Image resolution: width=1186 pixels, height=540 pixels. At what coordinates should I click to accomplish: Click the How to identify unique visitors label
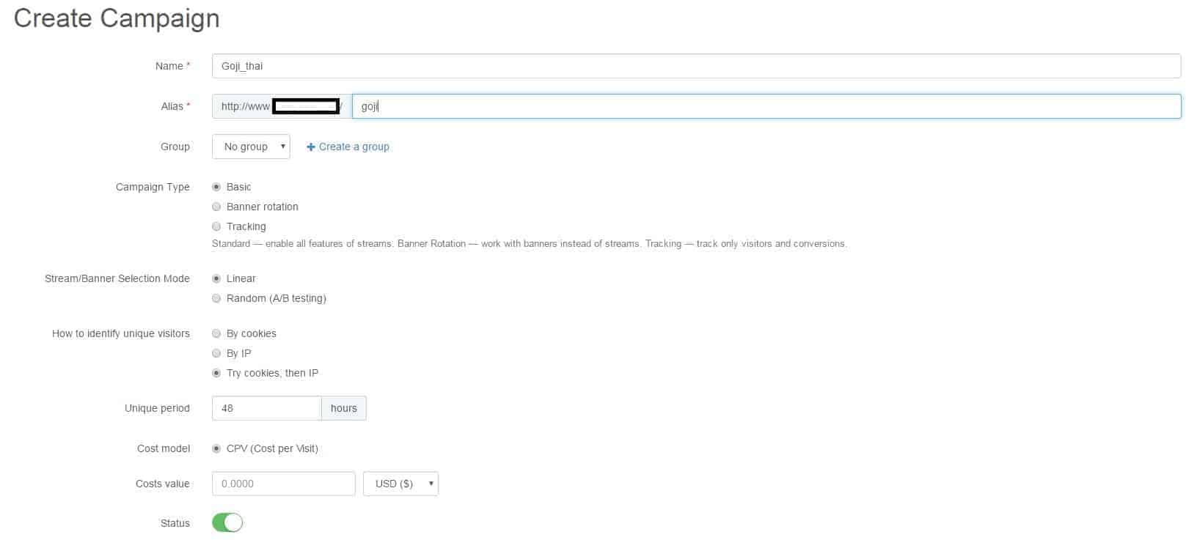pyautogui.click(x=121, y=333)
